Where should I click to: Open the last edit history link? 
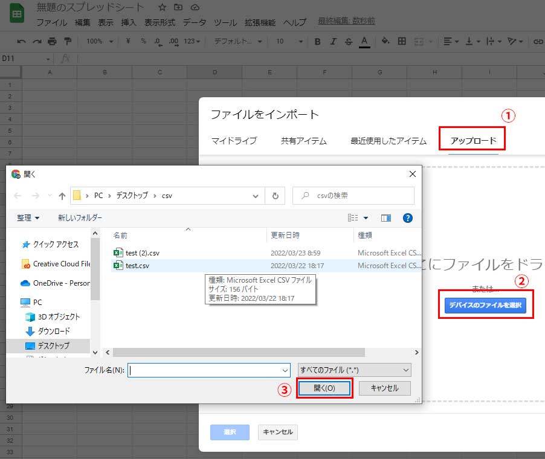[347, 21]
